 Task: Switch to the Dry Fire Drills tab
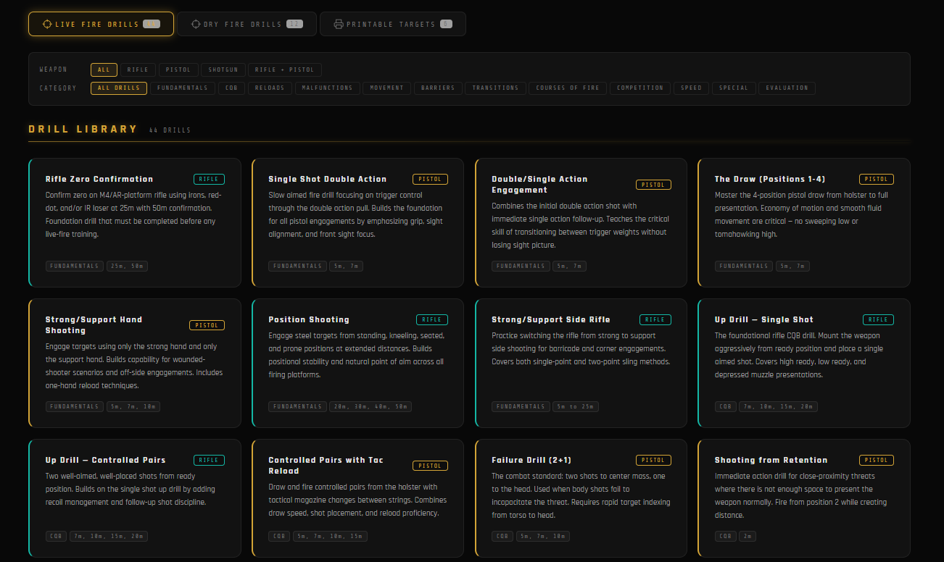point(247,24)
